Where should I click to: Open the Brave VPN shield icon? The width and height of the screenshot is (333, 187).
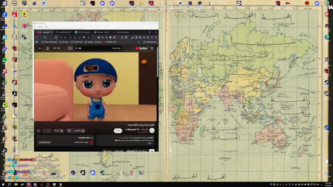pos(148,37)
